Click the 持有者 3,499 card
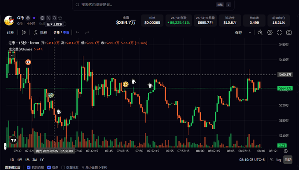 pos(254,21)
